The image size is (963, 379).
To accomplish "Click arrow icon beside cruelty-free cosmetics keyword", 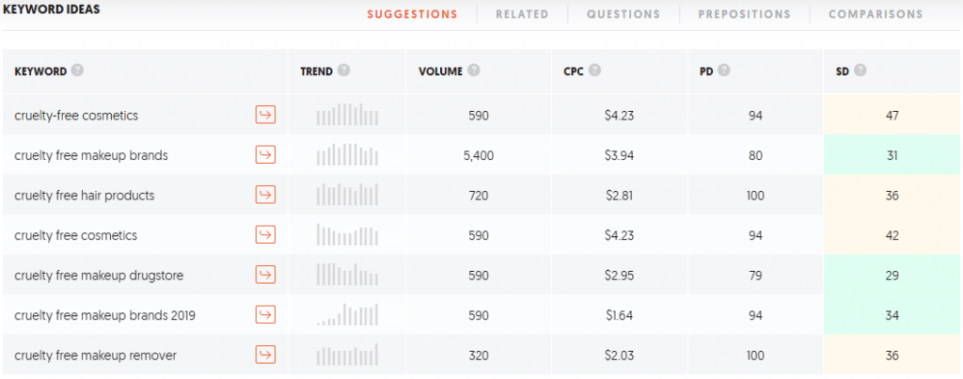I will pyautogui.click(x=265, y=115).
